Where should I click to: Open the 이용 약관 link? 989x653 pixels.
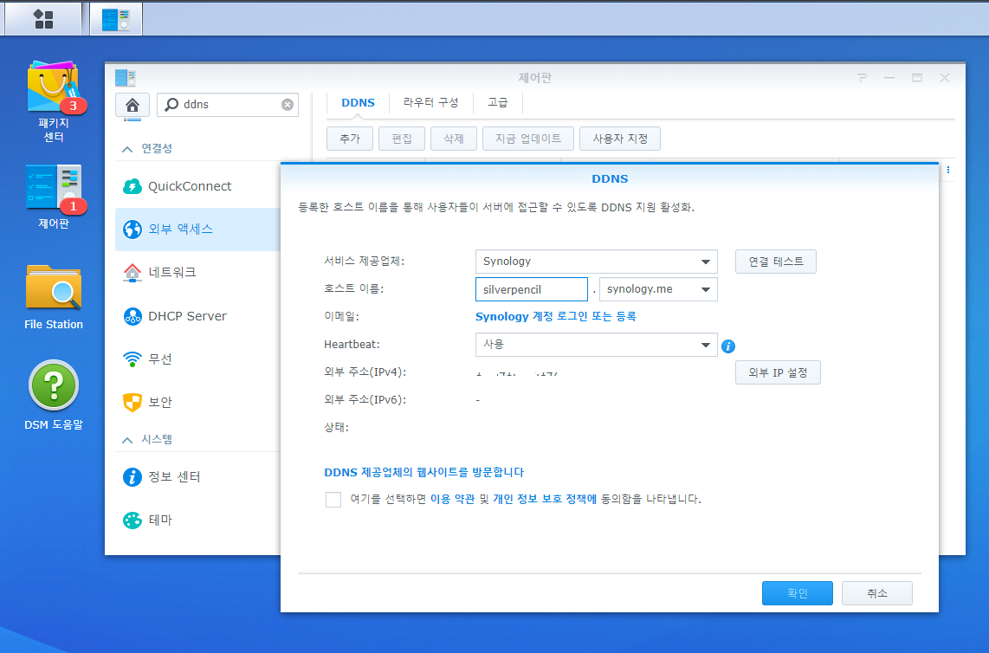tap(452, 499)
